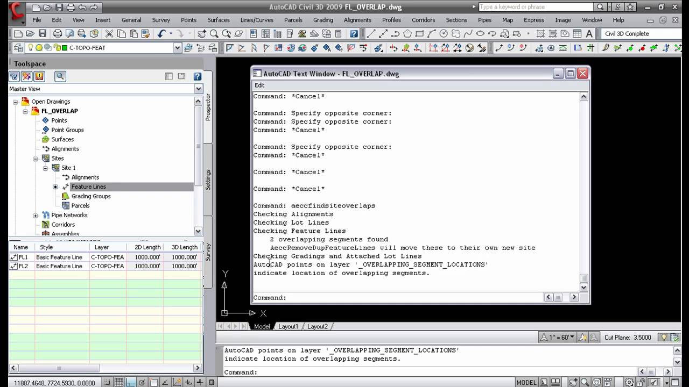Click the Cut scissors icon
Screen dimensions: 689x387
[x=109, y=33]
